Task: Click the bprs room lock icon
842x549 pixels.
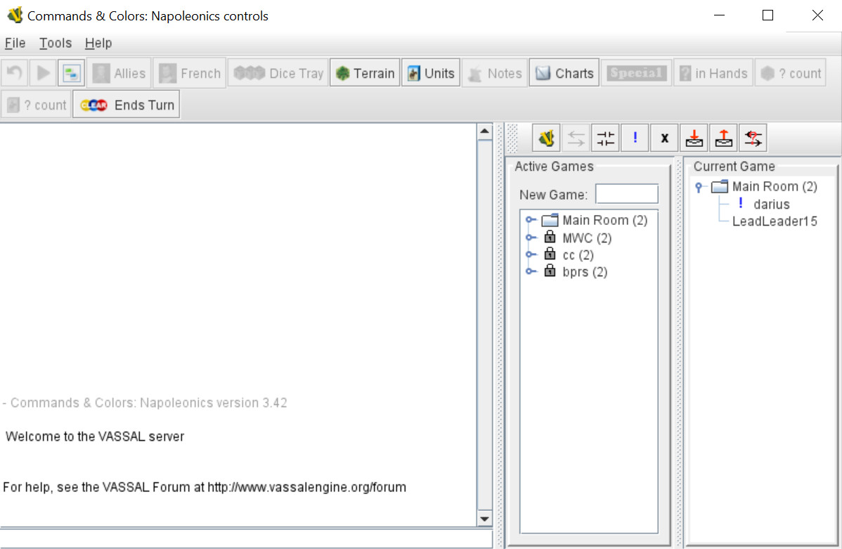Action: tap(550, 270)
